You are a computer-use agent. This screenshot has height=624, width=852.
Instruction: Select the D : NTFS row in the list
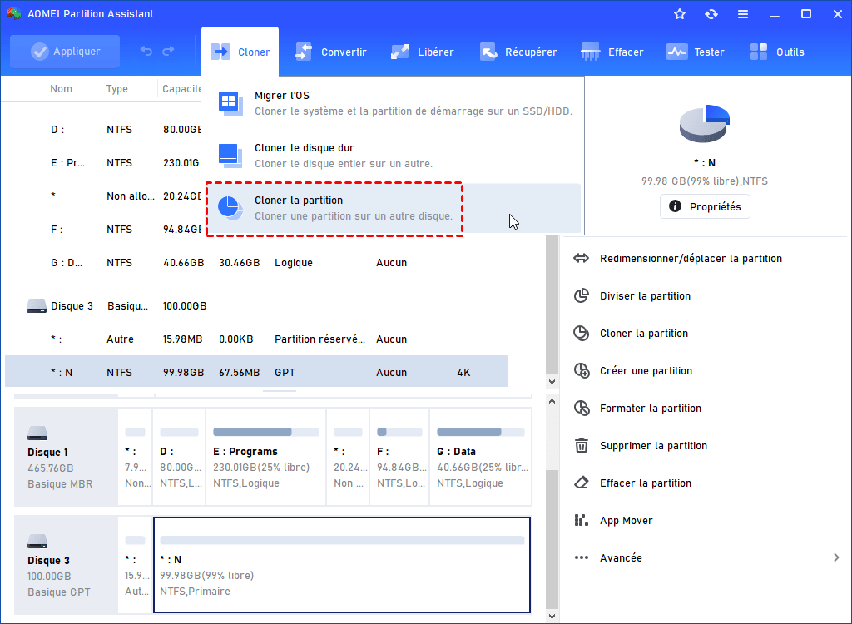pos(103,129)
